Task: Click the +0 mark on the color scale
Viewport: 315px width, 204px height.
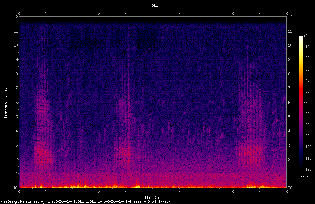Action: [x=305, y=36]
